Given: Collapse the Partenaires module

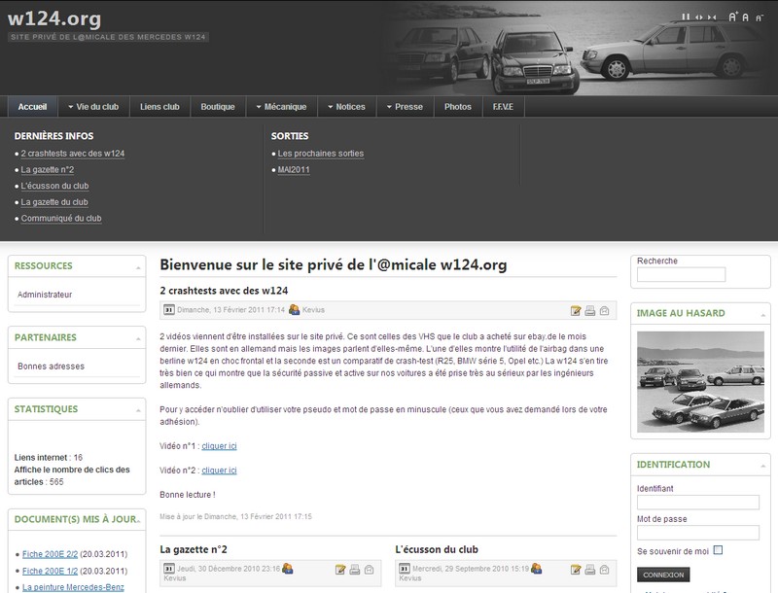Looking at the screenshot, I should 138,339.
